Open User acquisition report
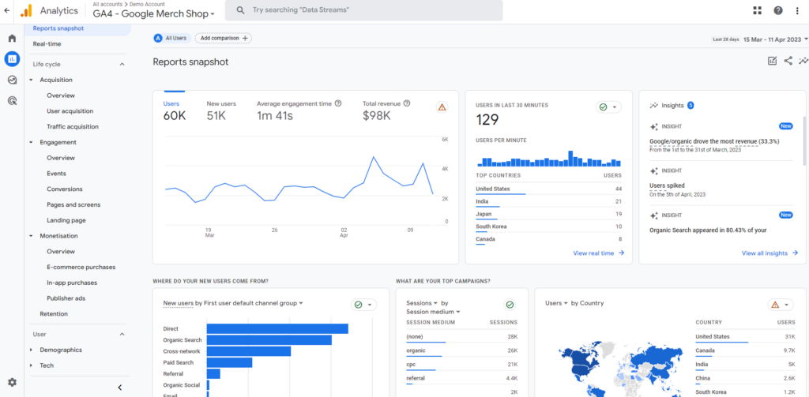Viewport: 809px width, 397px height. coord(70,110)
